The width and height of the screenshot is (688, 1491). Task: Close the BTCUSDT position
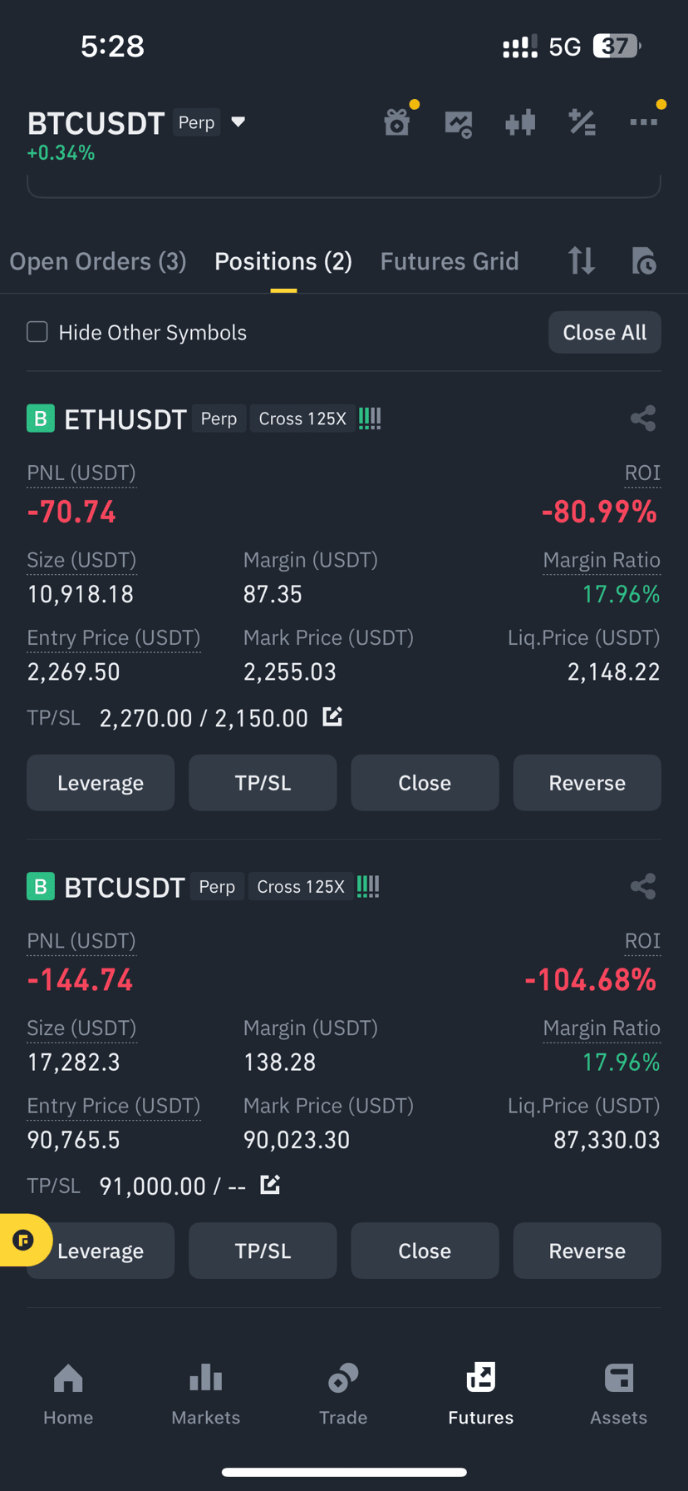(x=425, y=1251)
